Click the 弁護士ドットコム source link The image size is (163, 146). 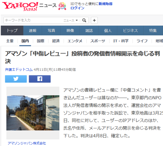19,69
